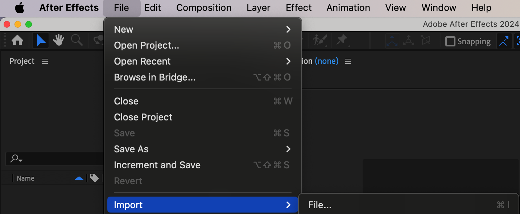The image size is (520, 214).
Task: Click the World Axis Mode icon
Action: (409, 41)
